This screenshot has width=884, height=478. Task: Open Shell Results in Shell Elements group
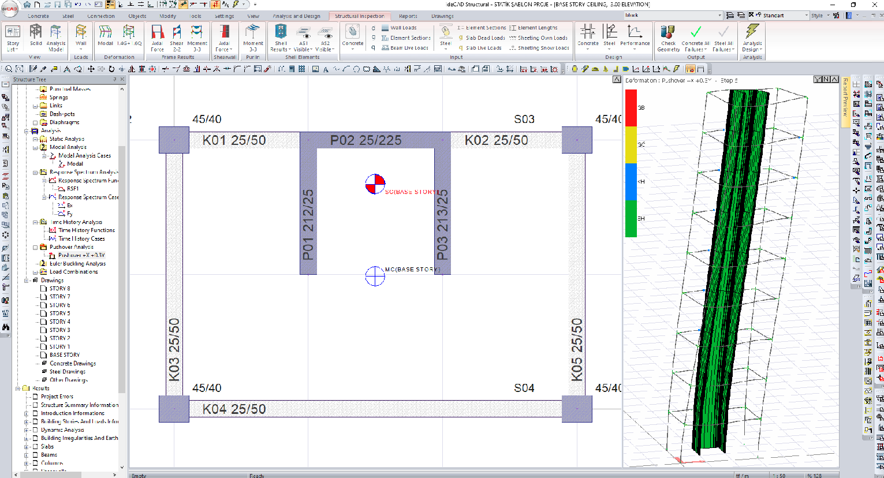click(x=281, y=37)
